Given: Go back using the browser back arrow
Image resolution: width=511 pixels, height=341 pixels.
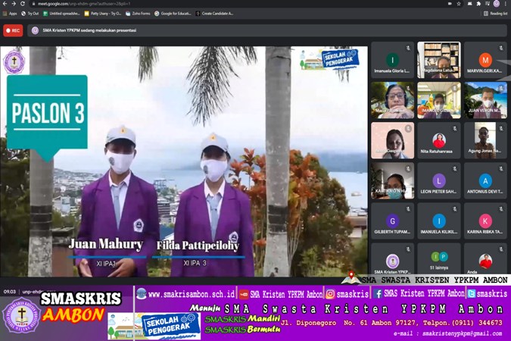Looking at the screenshot, I should [5, 4].
